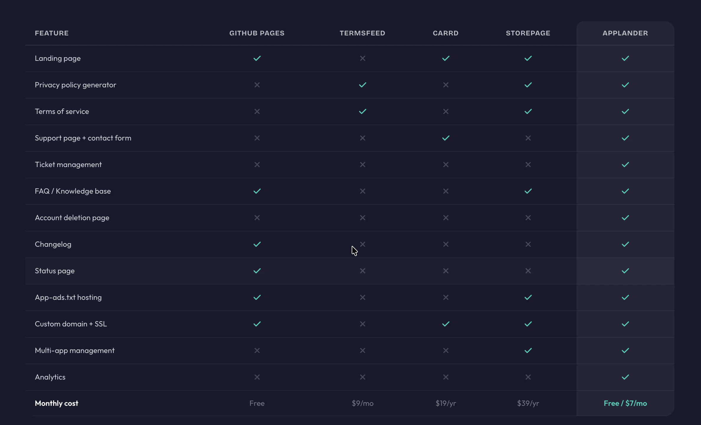Image resolution: width=701 pixels, height=425 pixels.
Task: Select the Changelog feature label
Action: (x=53, y=244)
